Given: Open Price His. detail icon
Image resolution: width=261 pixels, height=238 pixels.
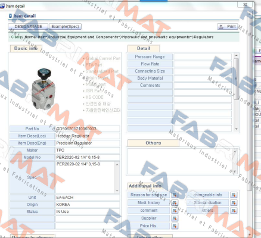Looking at the screenshot, I should coord(175,226).
